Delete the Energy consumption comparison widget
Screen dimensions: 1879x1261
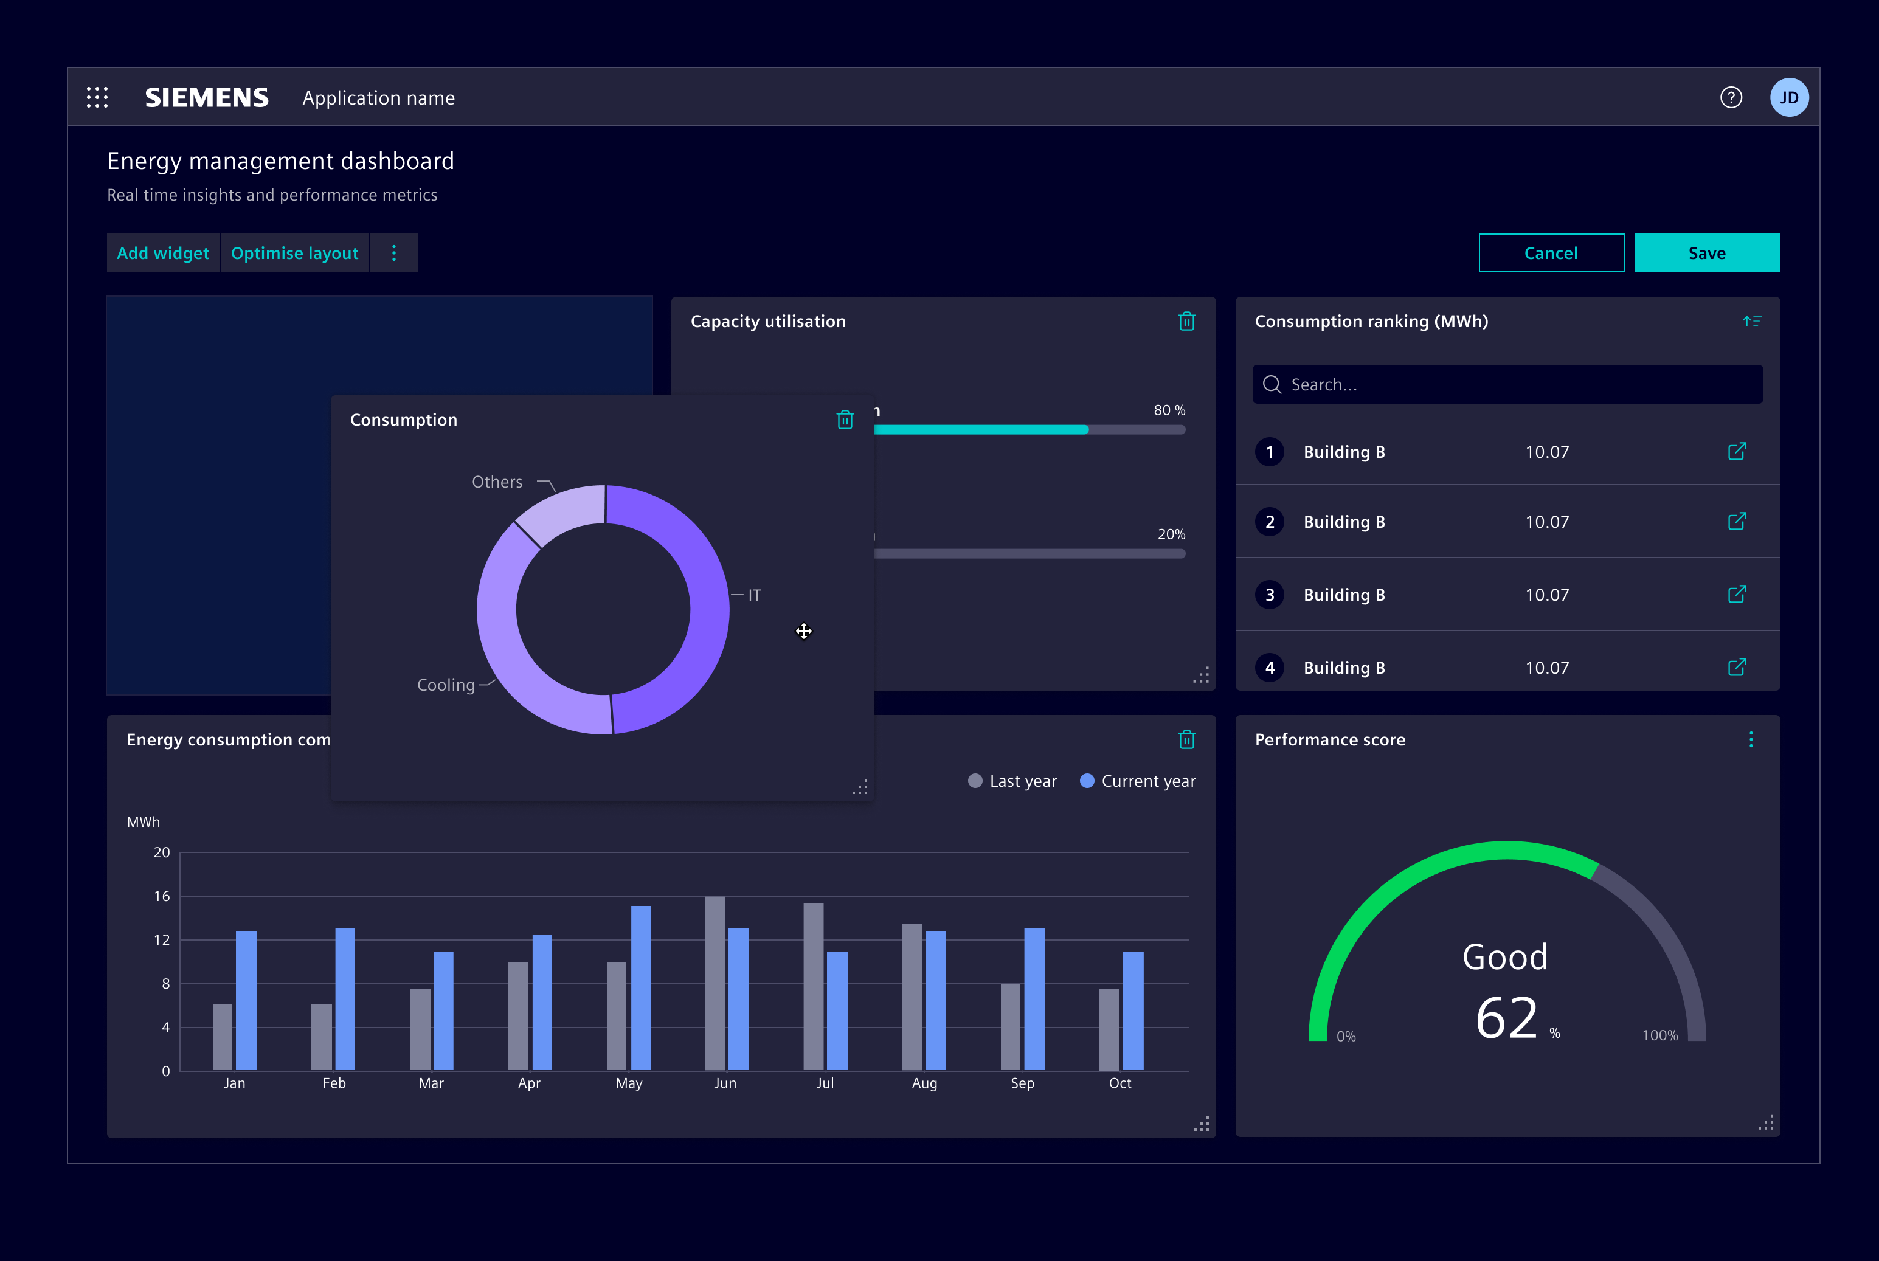pyautogui.click(x=1186, y=739)
